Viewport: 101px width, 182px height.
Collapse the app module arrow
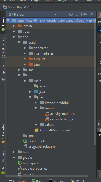click(14, 37)
